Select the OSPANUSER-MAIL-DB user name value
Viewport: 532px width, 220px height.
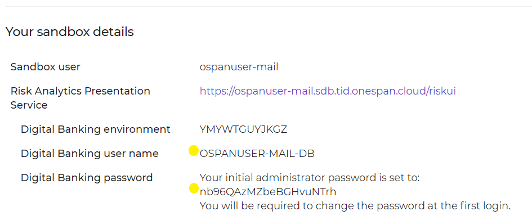pos(257,154)
